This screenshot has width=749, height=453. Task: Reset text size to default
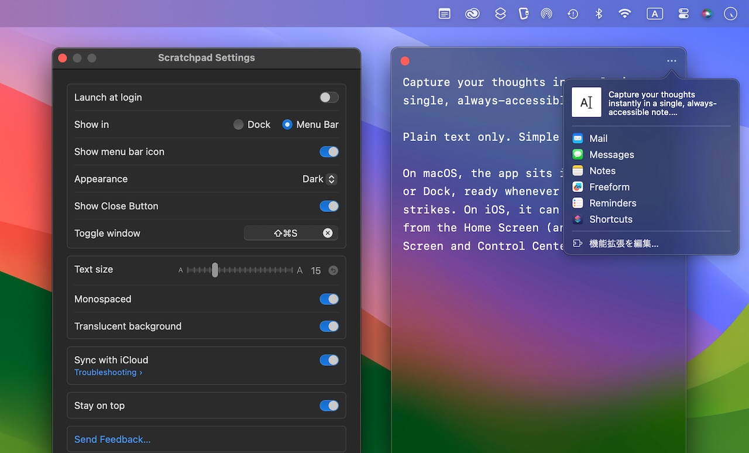[333, 270]
